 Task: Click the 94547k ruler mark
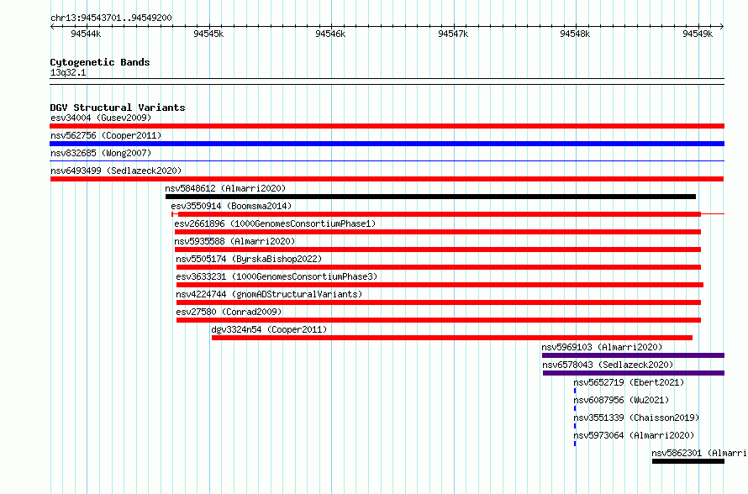click(x=453, y=34)
